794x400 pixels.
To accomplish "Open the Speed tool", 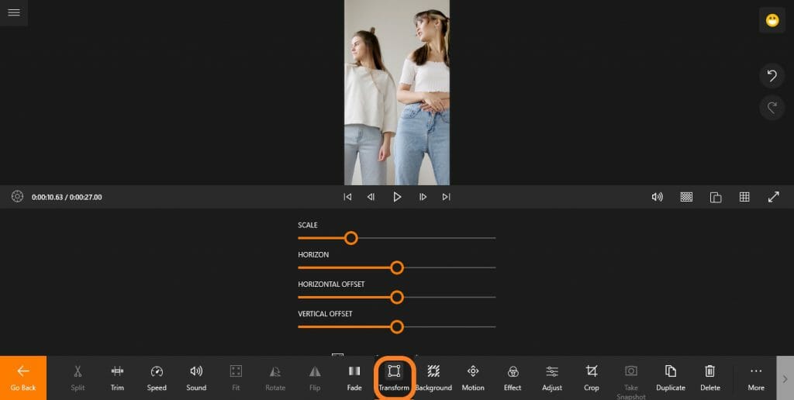I will (x=157, y=378).
